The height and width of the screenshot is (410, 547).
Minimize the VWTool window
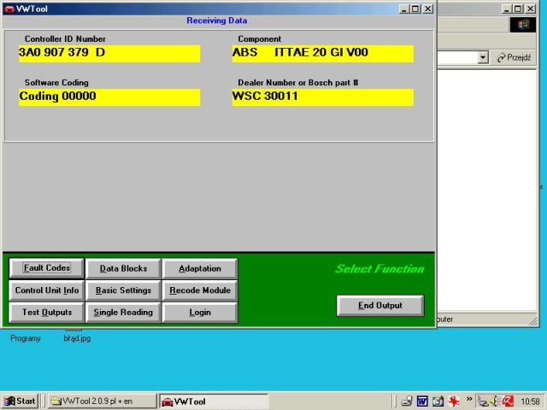click(404, 9)
